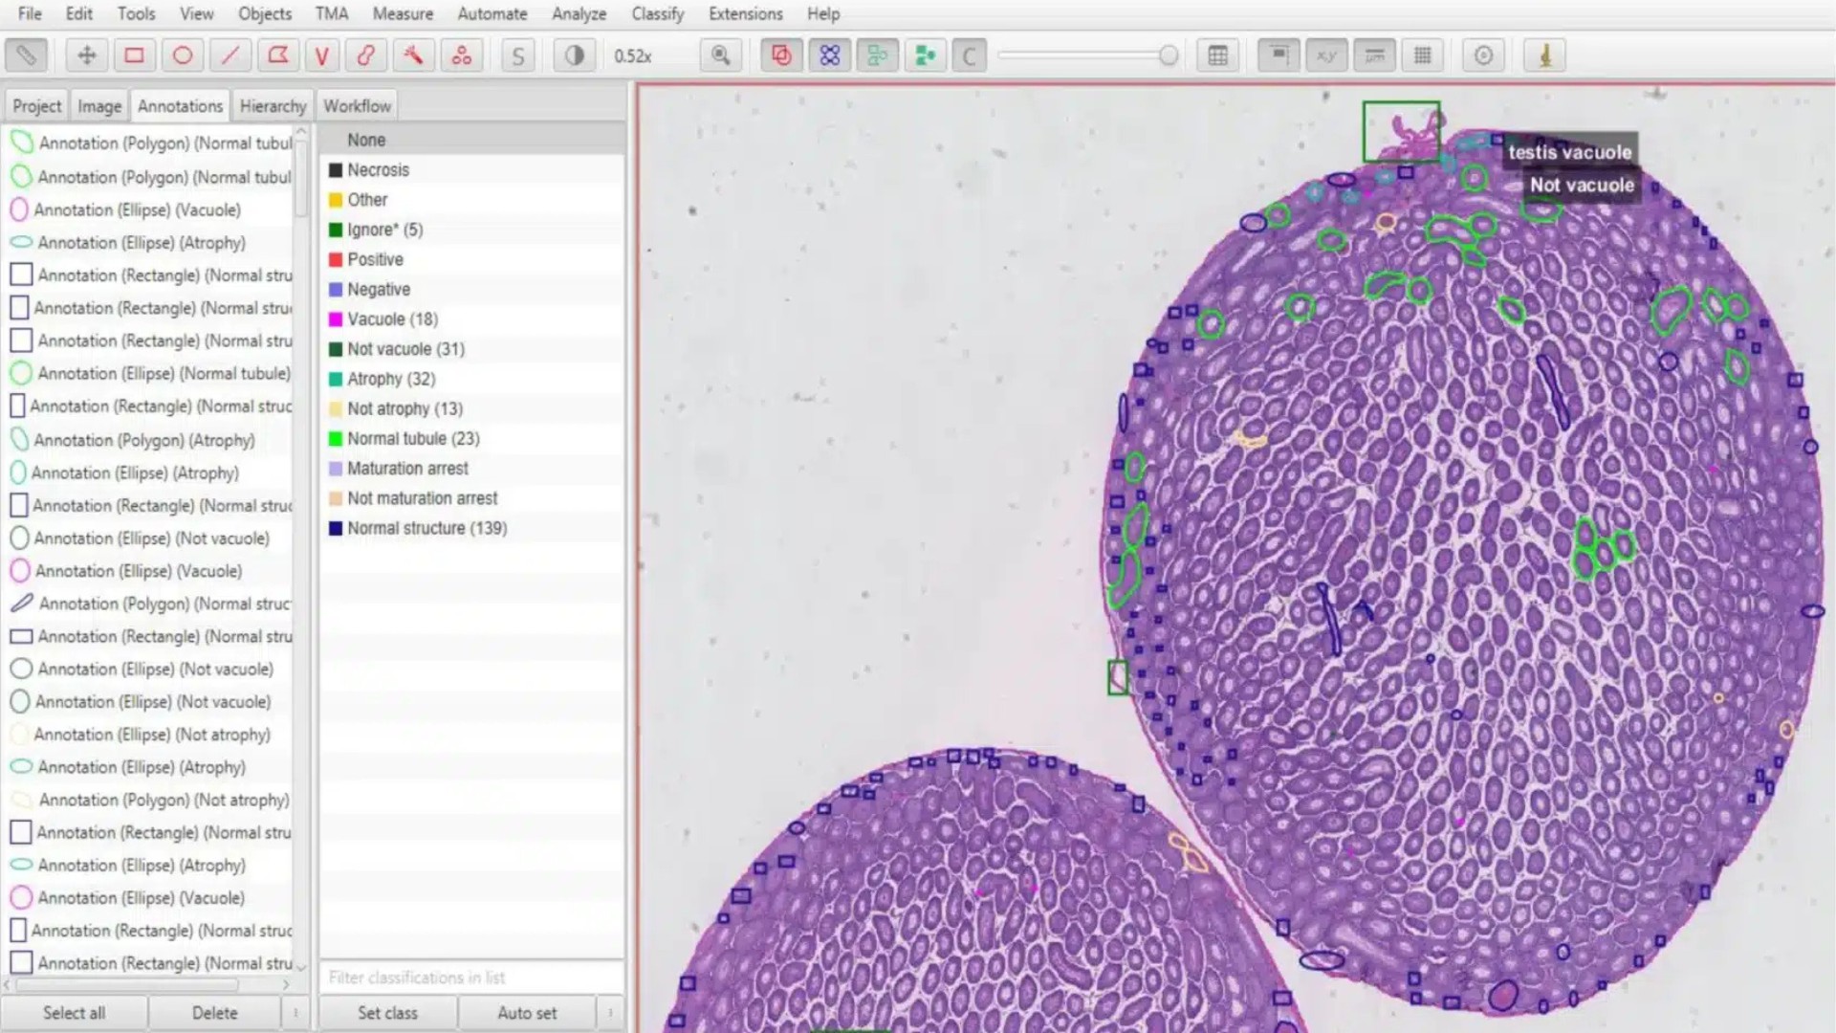The height and width of the screenshot is (1033, 1836).
Task: Click the 0.52x magnification label
Action: 633,55
